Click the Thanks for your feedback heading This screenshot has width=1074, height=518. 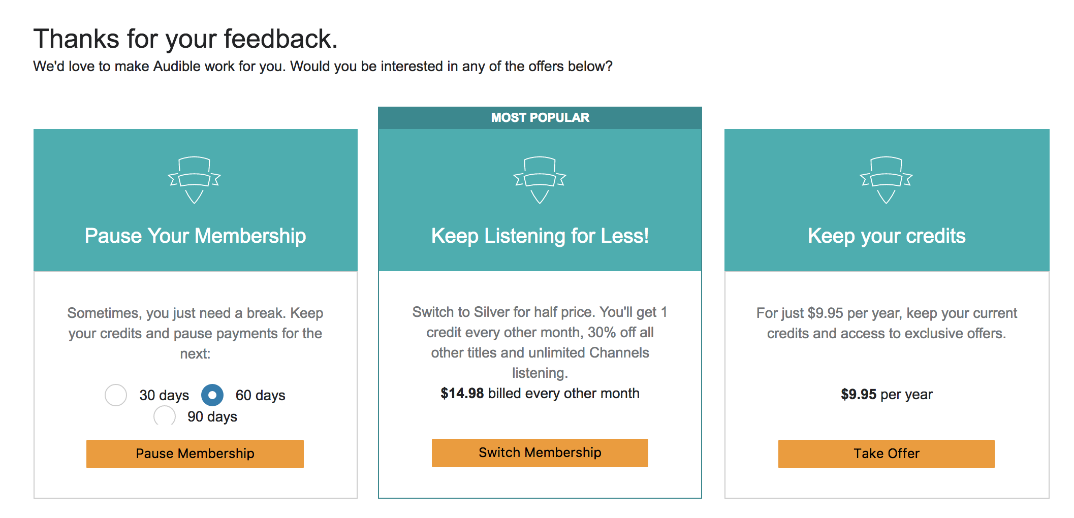coord(185,39)
